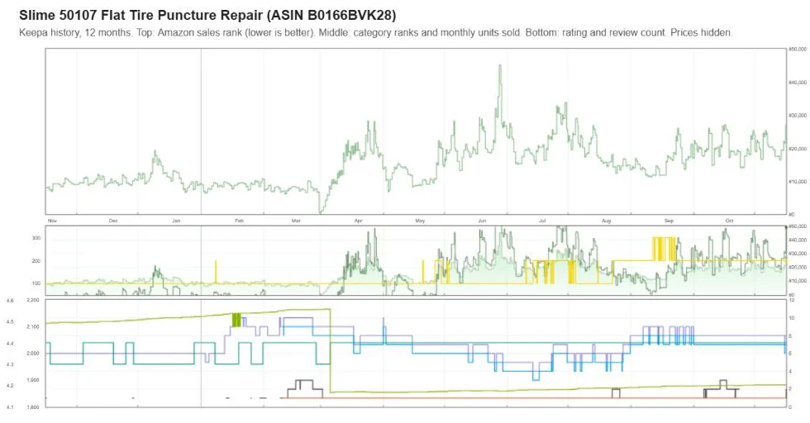This screenshot has height=423, width=810.
Task: Click the 4.4 rating axis label
Action: [10, 343]
